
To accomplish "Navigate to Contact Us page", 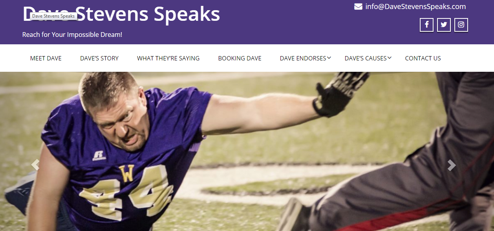I will [423, 58].
